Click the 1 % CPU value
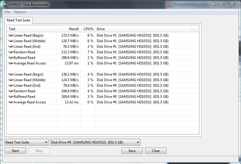The height and width of the screenshot is (164, 241). coord(90,63)
